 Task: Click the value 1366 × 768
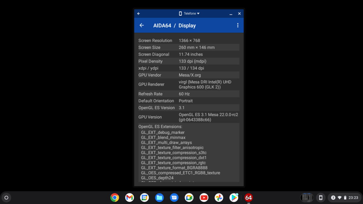pos(189,40)
